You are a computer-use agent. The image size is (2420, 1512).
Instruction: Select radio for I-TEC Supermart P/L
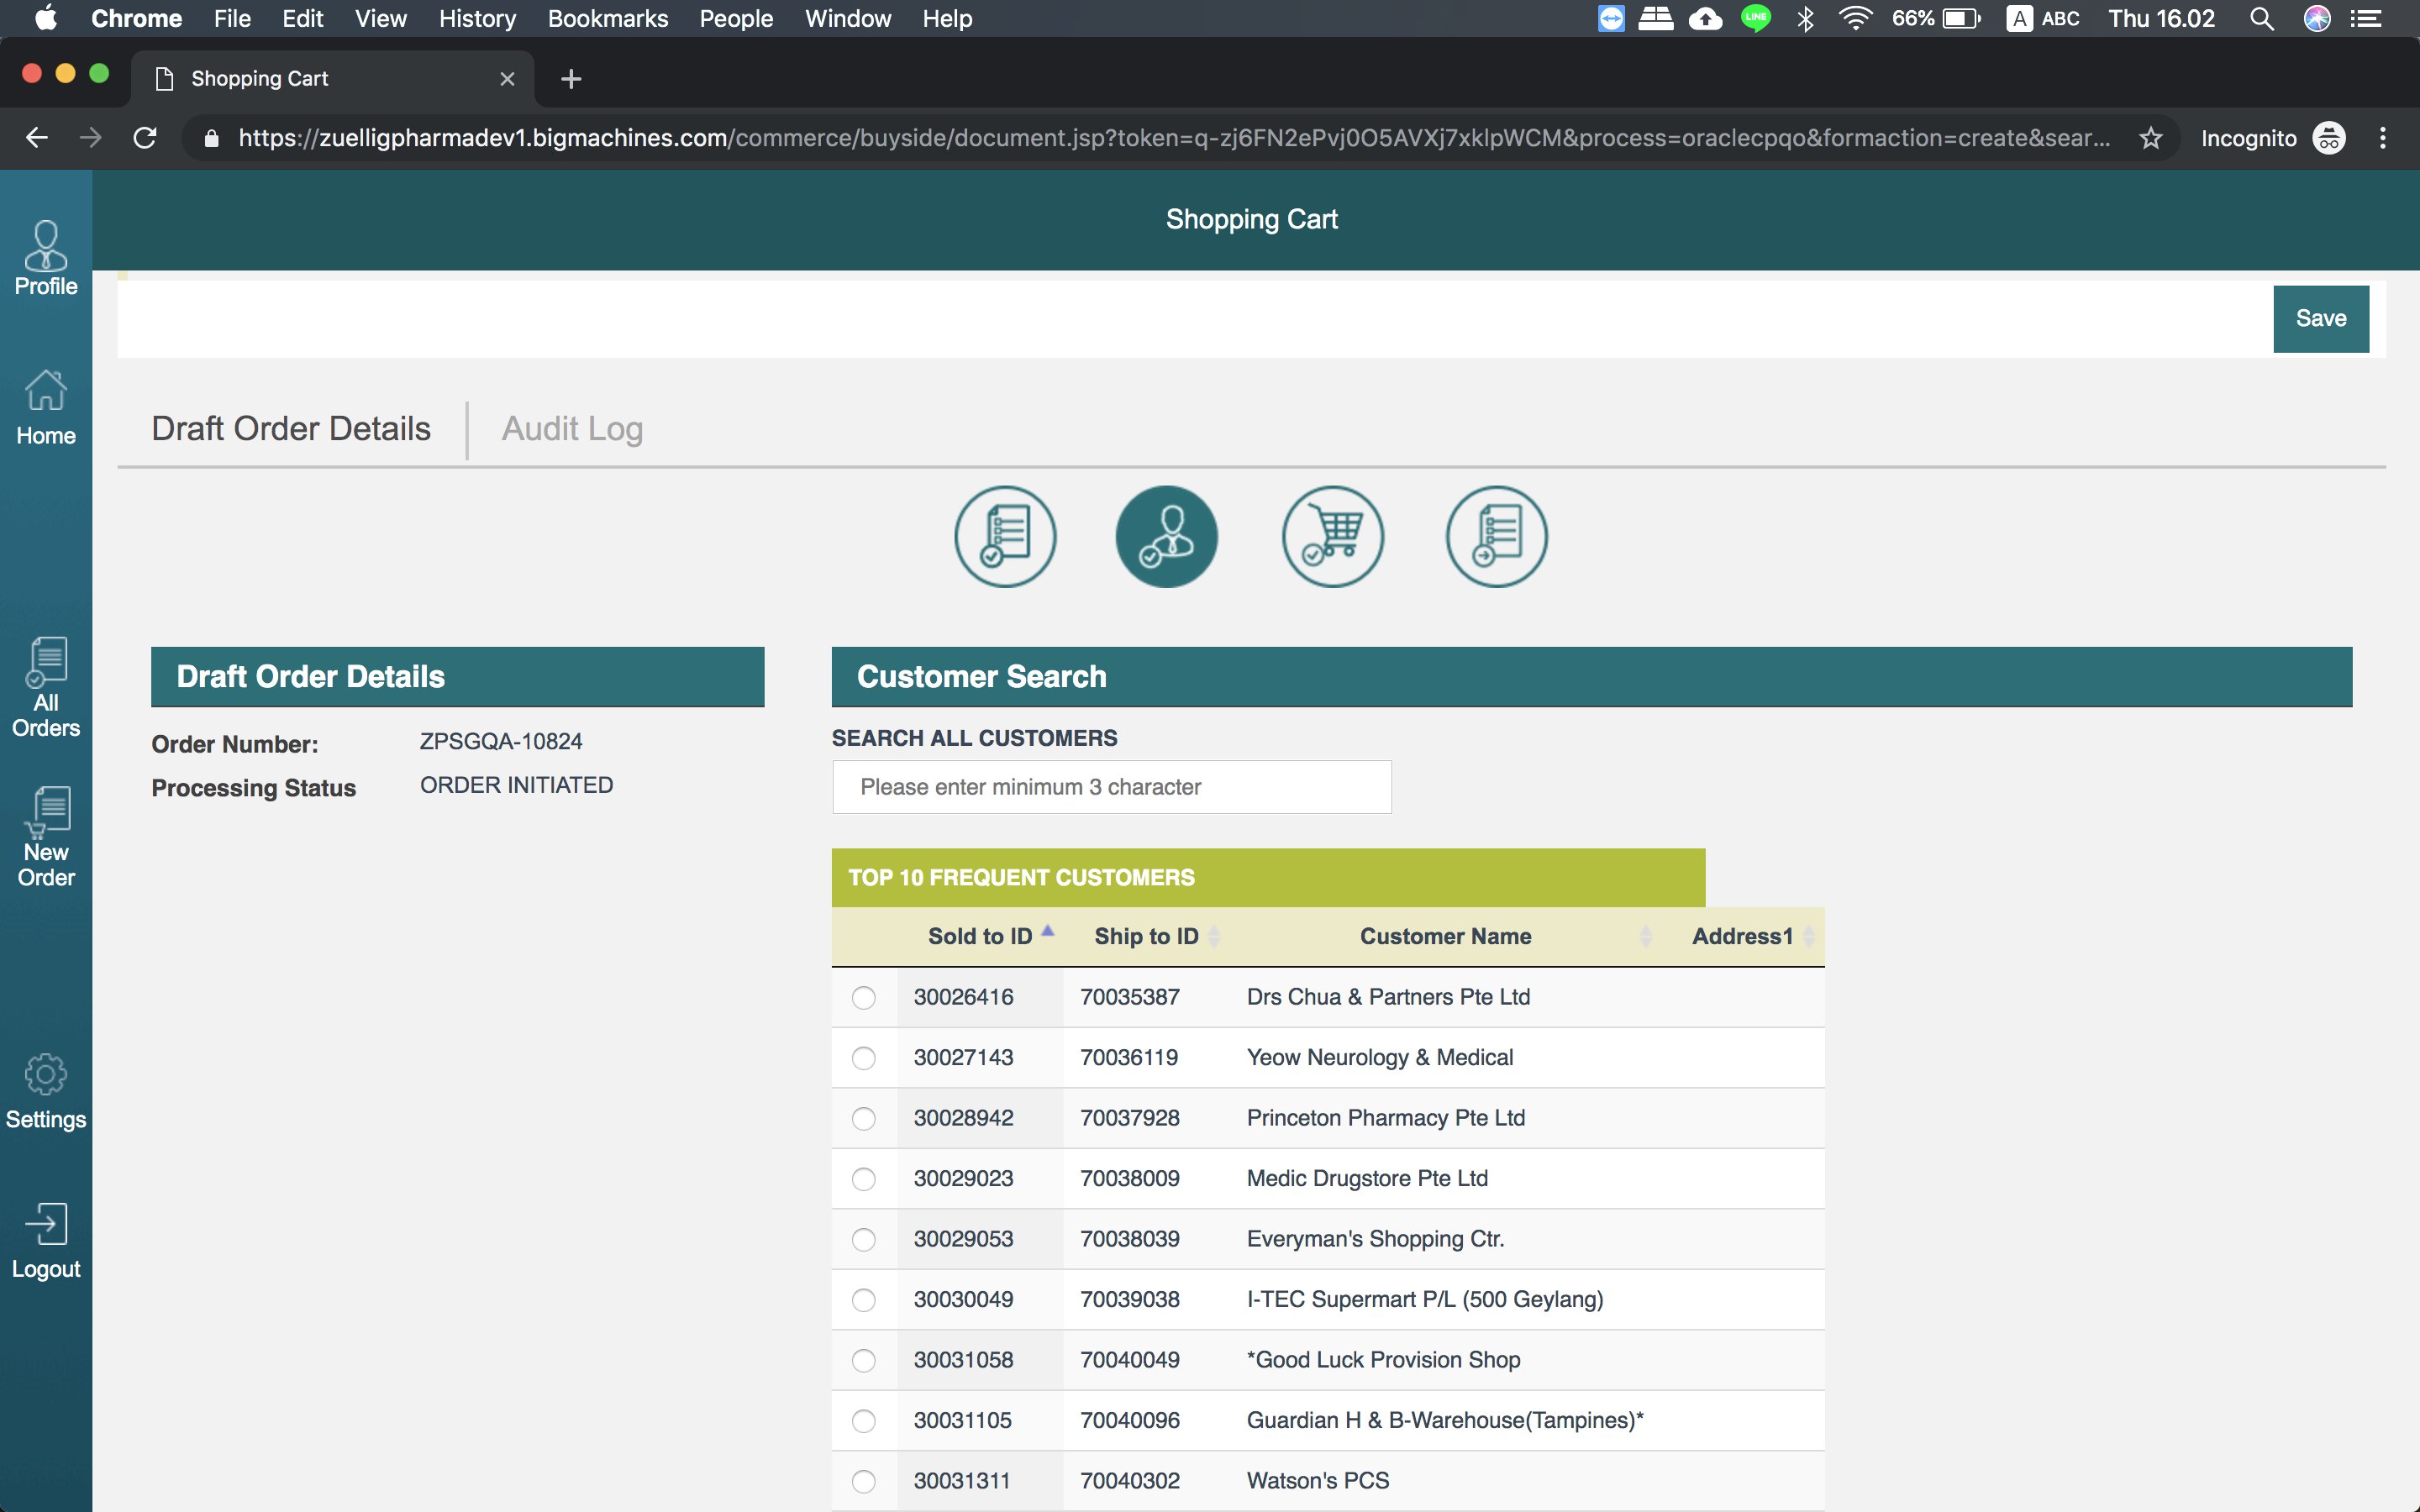click(x=864, y=1300)
